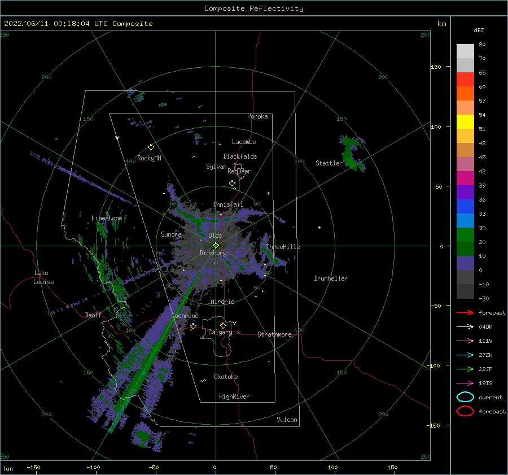Pick the orange 57-60 dBZ color band
Image resolution: width=508 pixels, height=475 pixels.
(x=465, y=94)
